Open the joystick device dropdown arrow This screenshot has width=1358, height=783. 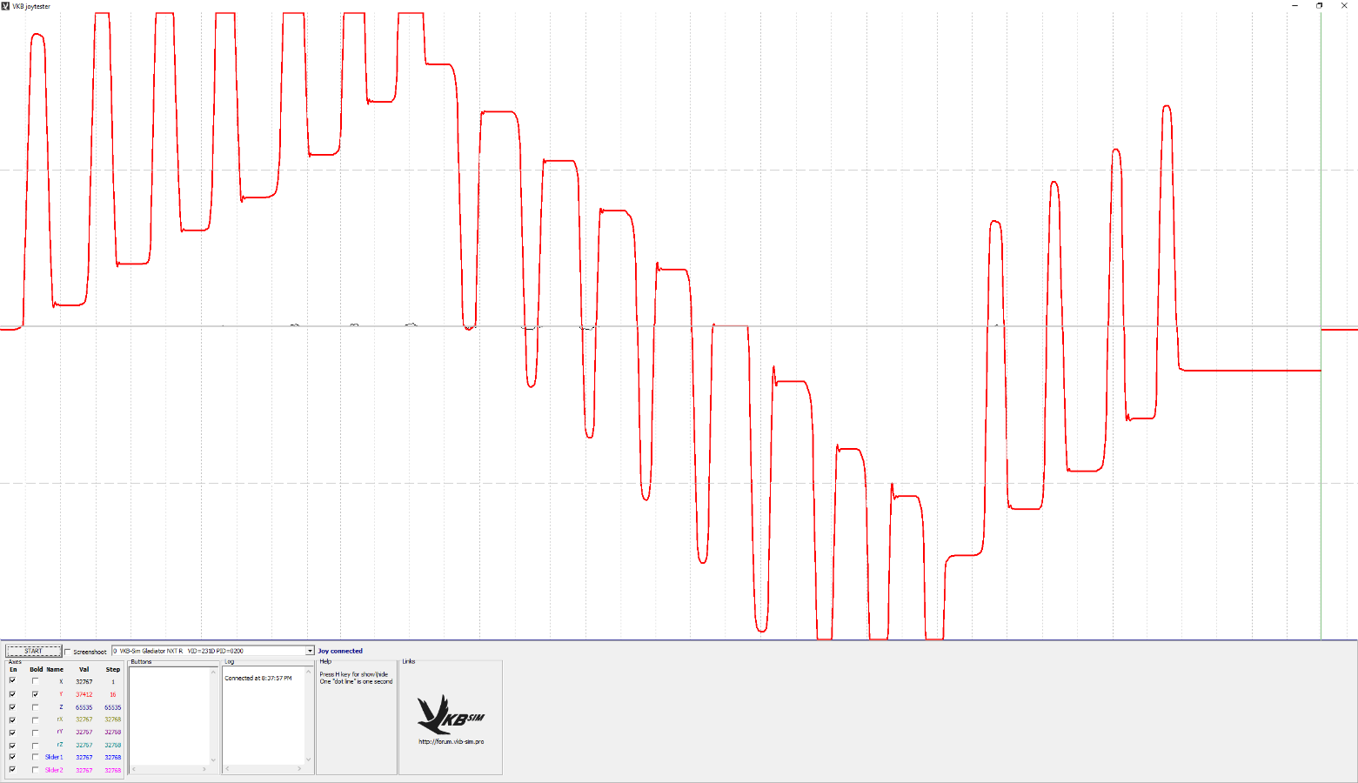[x=310, y=651]
